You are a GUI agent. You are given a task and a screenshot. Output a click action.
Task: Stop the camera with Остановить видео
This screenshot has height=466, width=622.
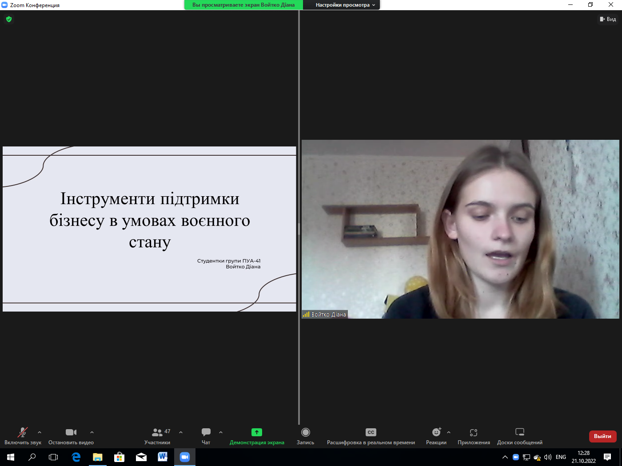coord(71,436)
